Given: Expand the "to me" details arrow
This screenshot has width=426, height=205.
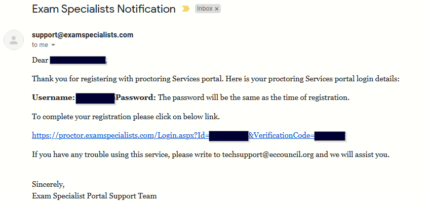Looking at the screenshot, I should pyautogui.click(x=53, y=45).
